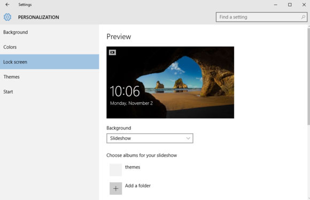Minimize the Settings window

click(276, 5)
